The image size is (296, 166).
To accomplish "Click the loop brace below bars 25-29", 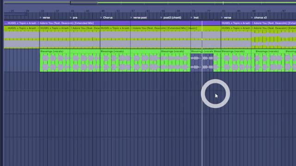I will [16, 14].
